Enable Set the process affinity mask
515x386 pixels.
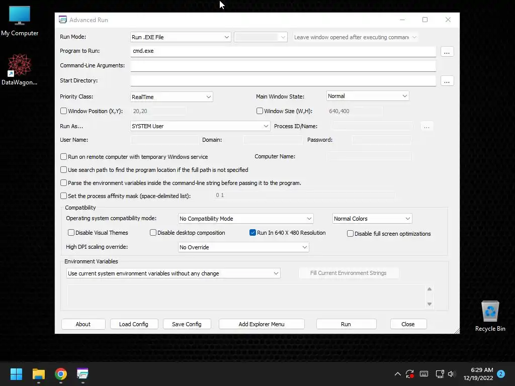pyautogui.click(x=64, y=196)
